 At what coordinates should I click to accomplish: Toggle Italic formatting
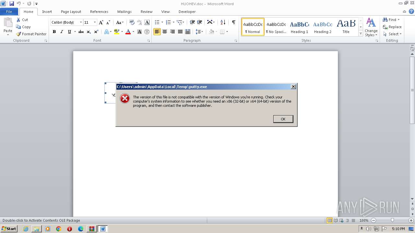click(62, 32)
